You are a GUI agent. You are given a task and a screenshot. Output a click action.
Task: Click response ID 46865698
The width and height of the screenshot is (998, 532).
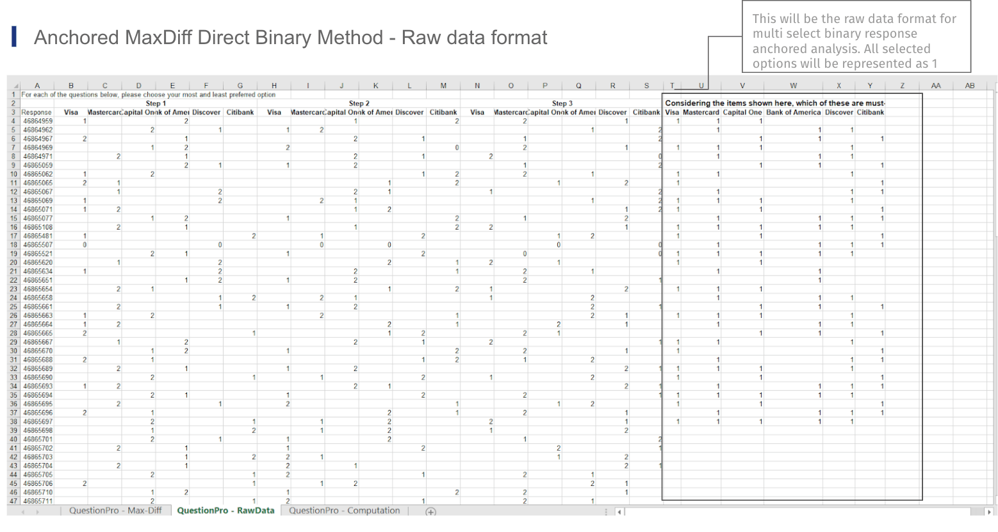click(x=37, y=431)
